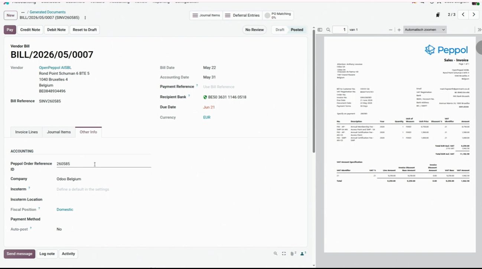Click the Peppol logo in PDF preview
The image size is (482, 269).
point(446,50)
